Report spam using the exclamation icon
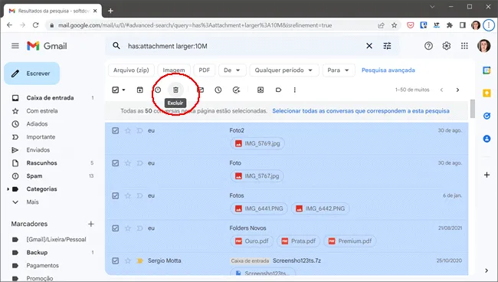This screenshot has width=498, height=282. point(158,90)
